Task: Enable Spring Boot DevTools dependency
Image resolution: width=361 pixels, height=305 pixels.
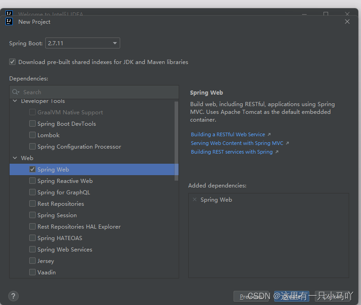Action: pos(32,124)
